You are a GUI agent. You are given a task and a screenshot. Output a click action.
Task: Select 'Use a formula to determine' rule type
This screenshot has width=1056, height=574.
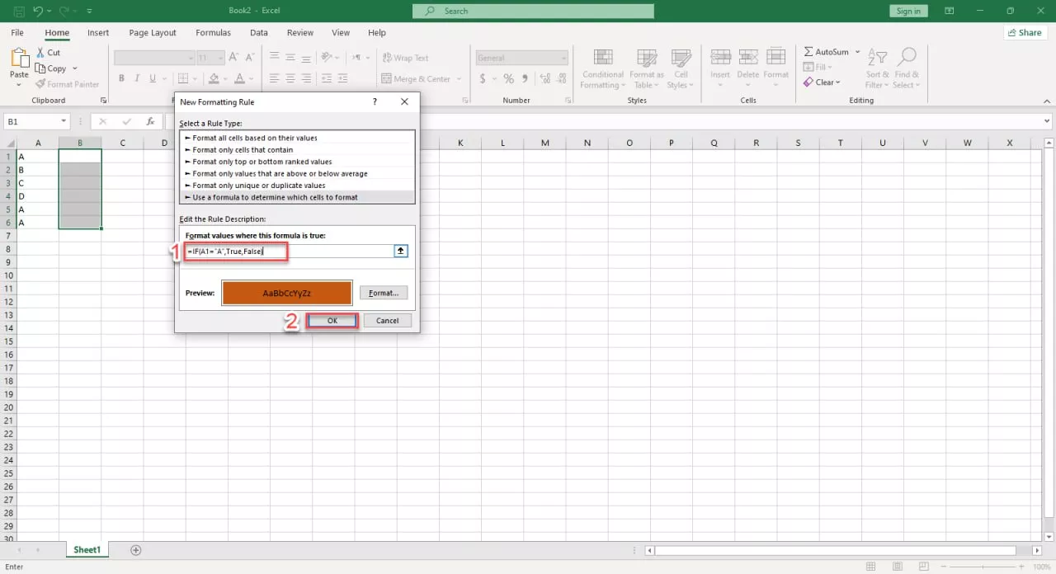pos(297,197)
